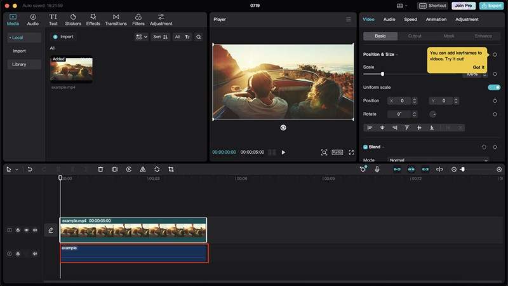Expand the Blend Mode dropdown
Viewport: 508px width, 286px height.
438,160
